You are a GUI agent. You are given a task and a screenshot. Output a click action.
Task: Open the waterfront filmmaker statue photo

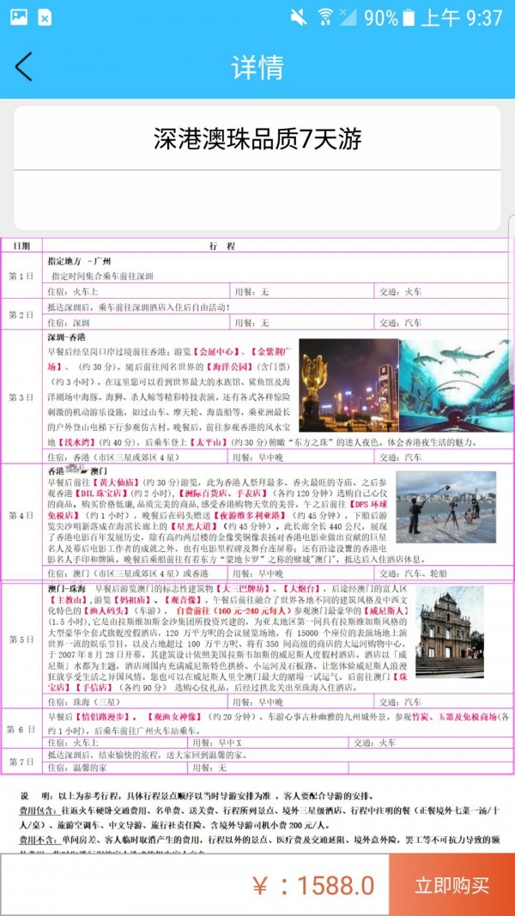click(x=445, y=507)
